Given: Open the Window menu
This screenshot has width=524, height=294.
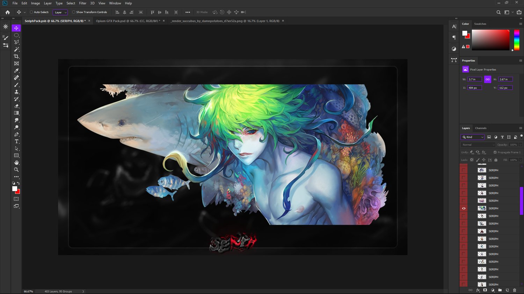Looking at the screenshot, I should 115,3.
